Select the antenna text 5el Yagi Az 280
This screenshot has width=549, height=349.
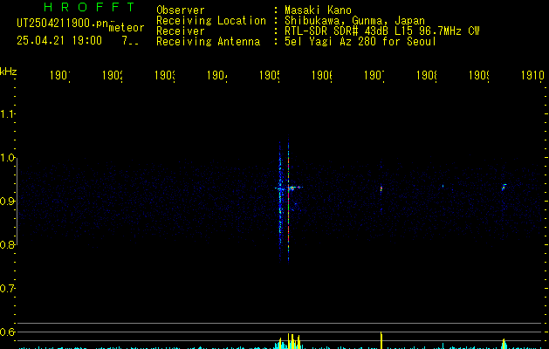tap(330, 41)
